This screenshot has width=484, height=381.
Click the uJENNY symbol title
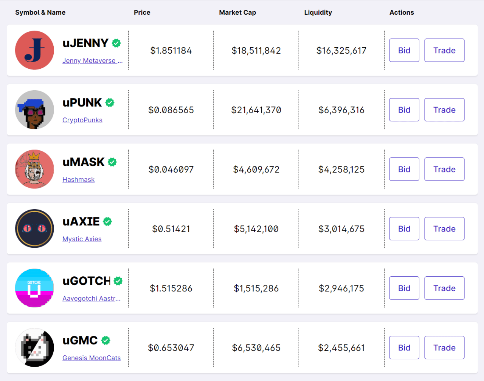pos(85,43)
